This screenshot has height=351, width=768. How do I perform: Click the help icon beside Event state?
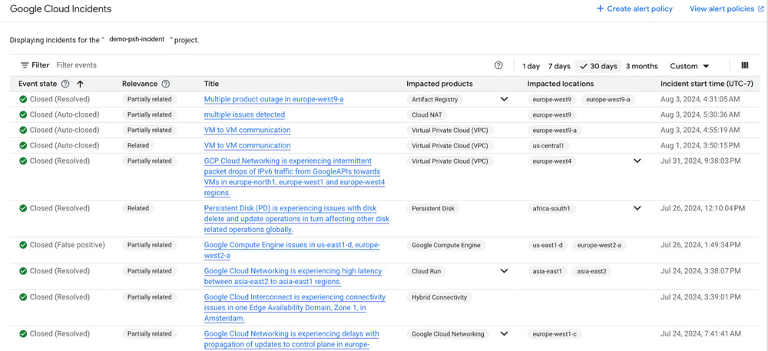click(65, 84)
